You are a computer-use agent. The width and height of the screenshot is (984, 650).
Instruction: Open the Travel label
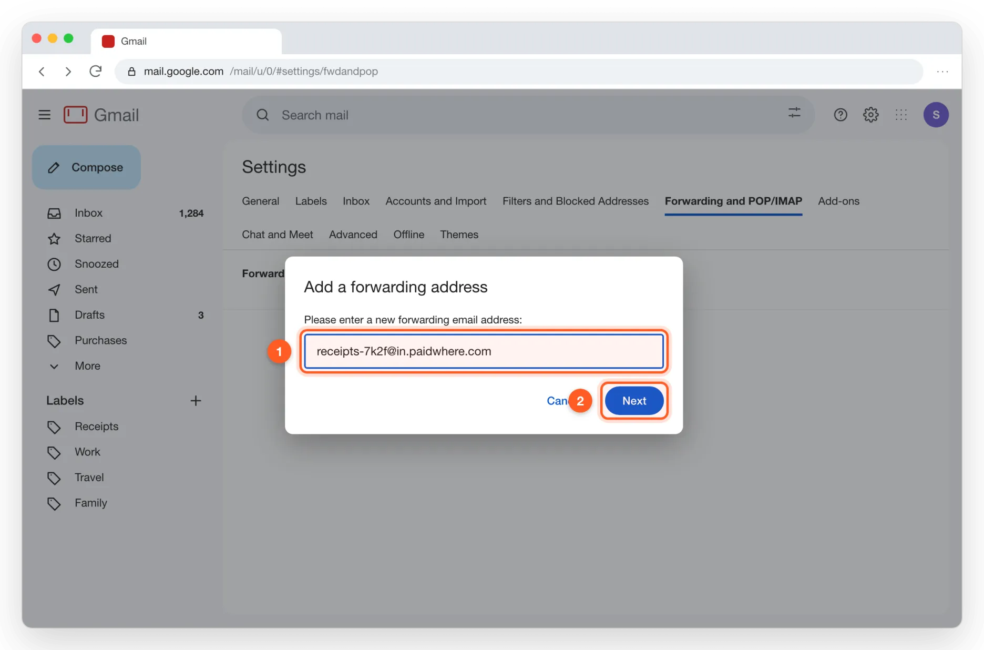(x=89, y=478)
